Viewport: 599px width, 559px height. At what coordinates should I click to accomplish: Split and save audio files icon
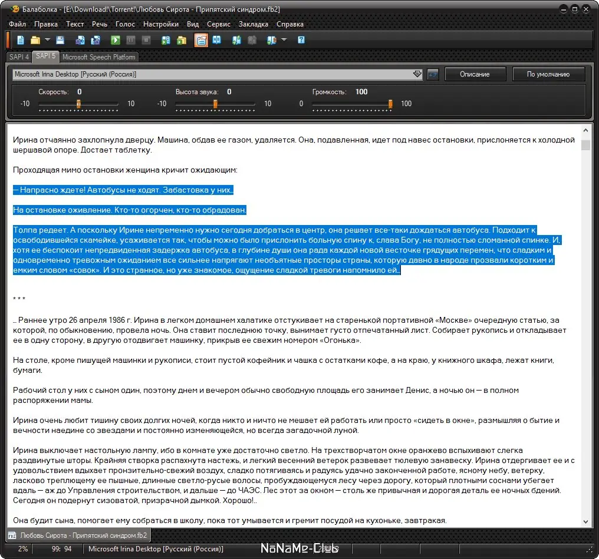coord(96,40)
